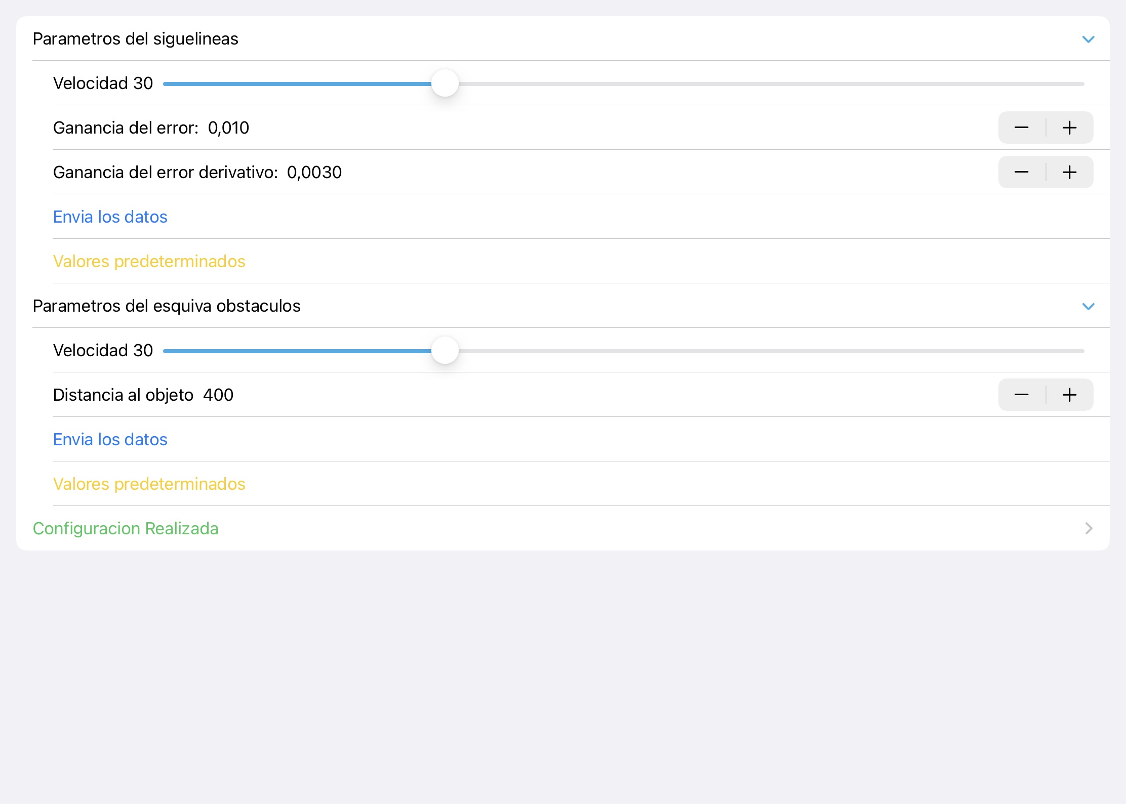Reset siguelineas with Valores predeterminados
1126x804 pixels.
149,262
